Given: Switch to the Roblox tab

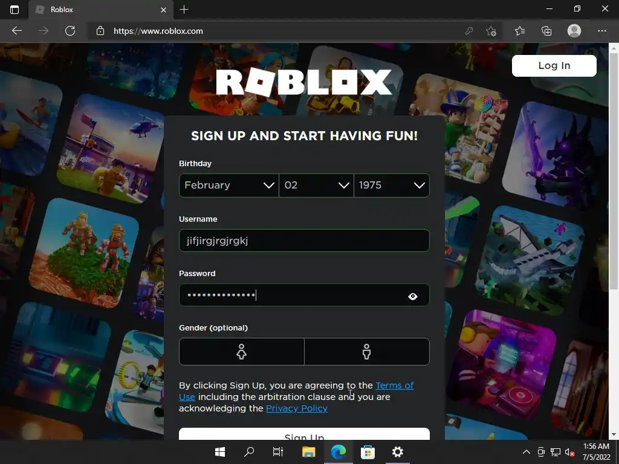Looking at the screenshot, I should click(101, 10).
